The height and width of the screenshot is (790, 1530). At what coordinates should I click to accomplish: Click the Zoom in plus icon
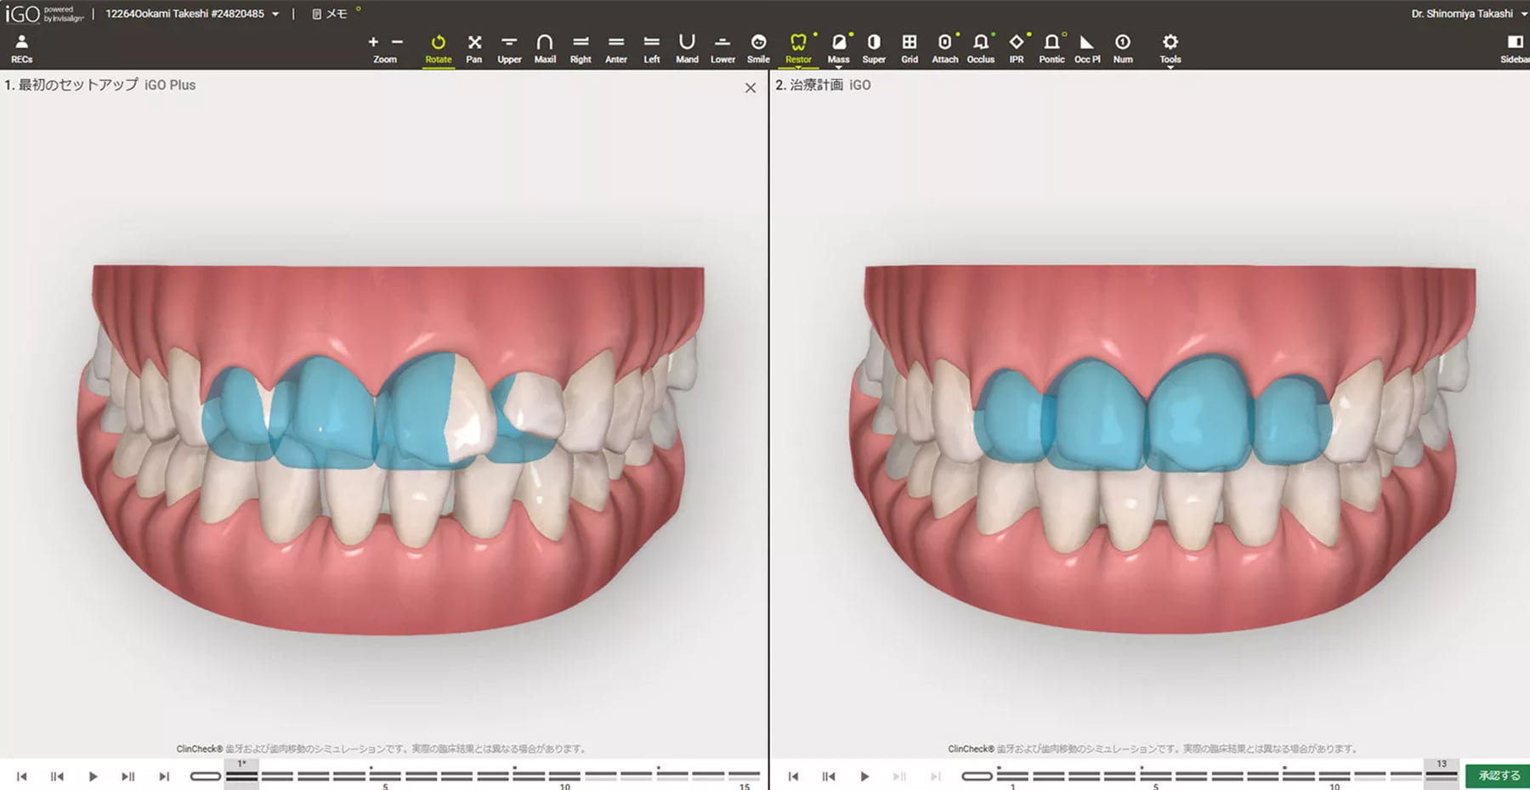[373, 42]
